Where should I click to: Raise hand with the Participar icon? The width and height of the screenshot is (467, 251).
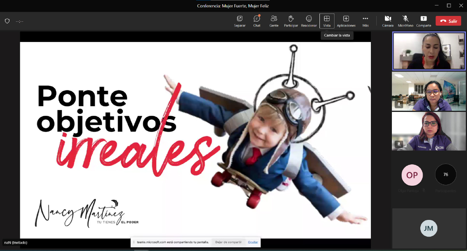tap(291, 21)
